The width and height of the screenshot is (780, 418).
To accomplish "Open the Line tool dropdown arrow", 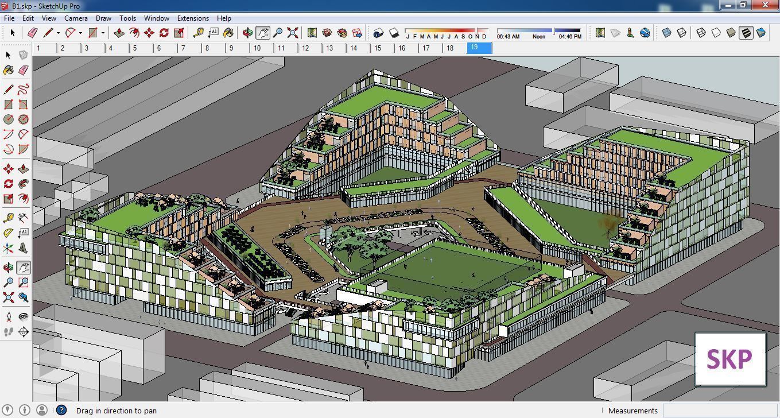I will coord(57,33).
